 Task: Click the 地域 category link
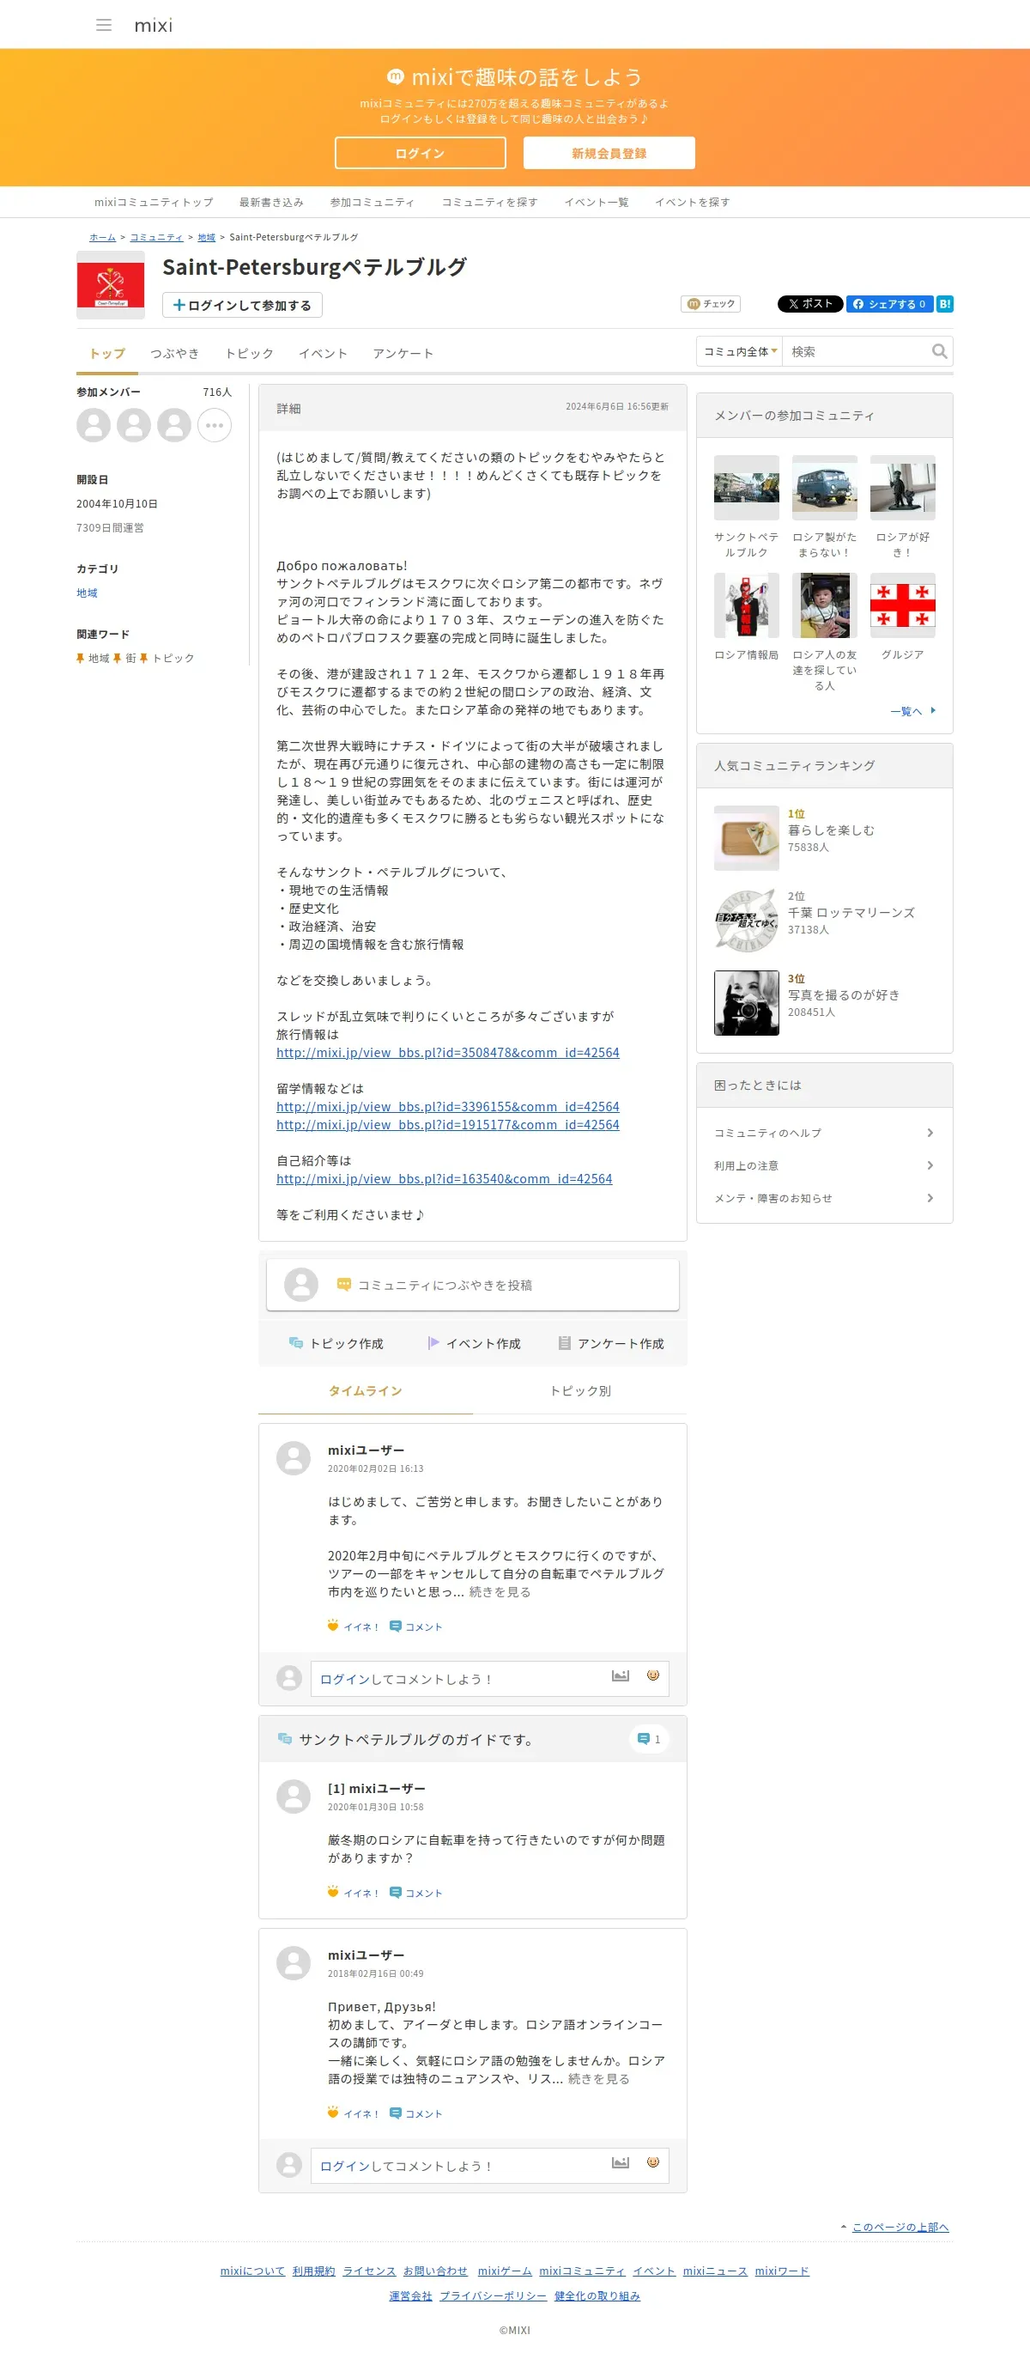click(x=87, y=593)
